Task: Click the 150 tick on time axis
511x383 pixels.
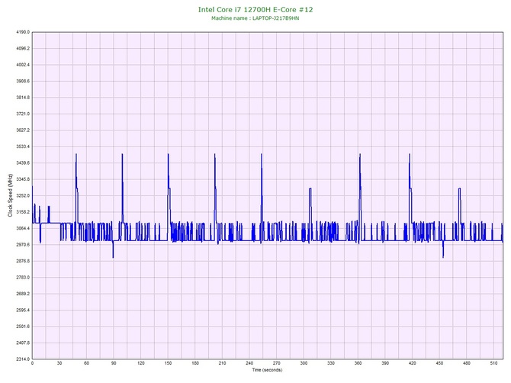Action: 168,363
